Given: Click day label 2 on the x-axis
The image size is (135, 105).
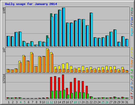Looking at the screenshot, I should (13, 102).
